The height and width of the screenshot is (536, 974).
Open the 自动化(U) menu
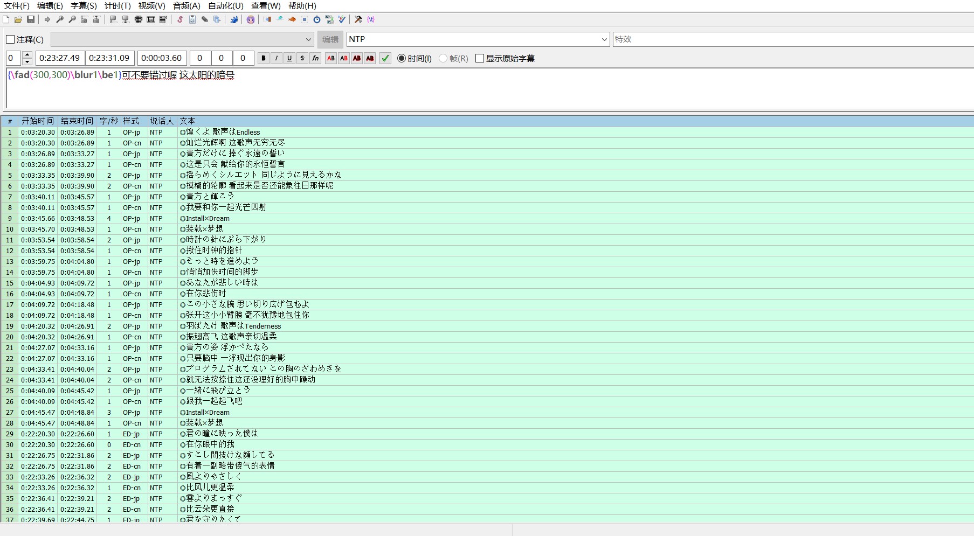[x=226, y=6]
